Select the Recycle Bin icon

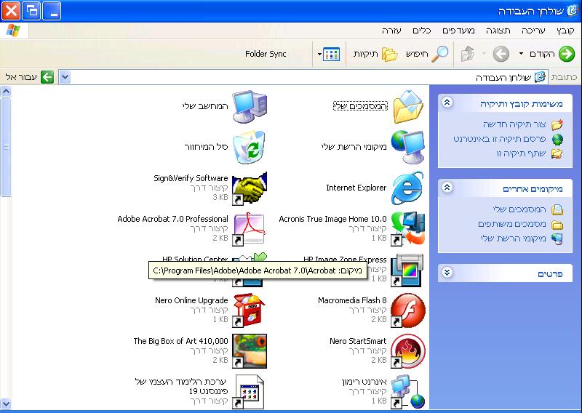click(250, 148)
